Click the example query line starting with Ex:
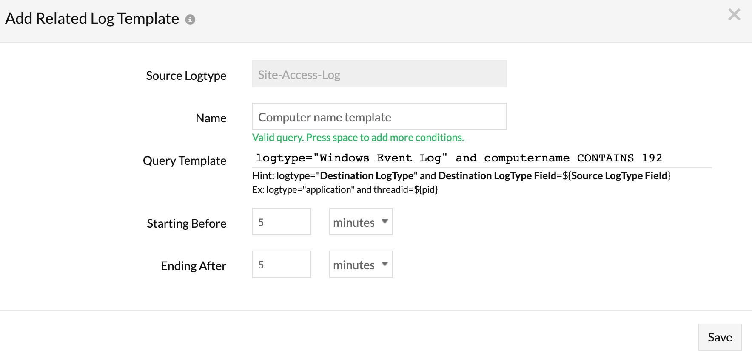The height and width of the screenshot is (361, 752). click(345, 190)
